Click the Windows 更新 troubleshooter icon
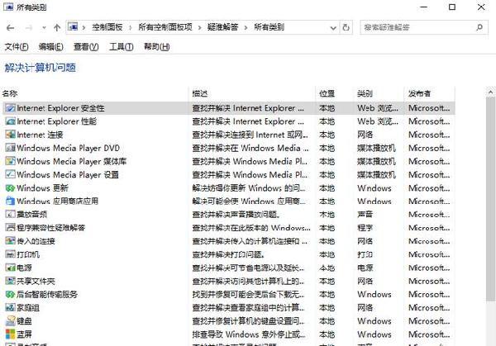 (10, 188)
